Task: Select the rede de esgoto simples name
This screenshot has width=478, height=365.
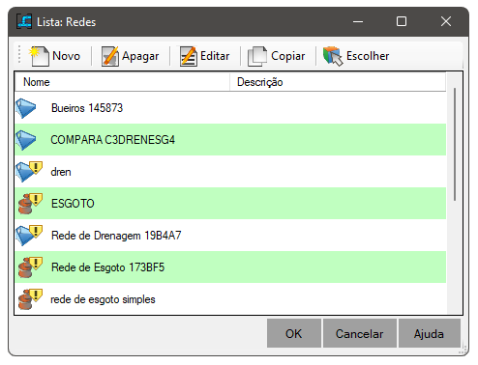Action: point(103,299)
